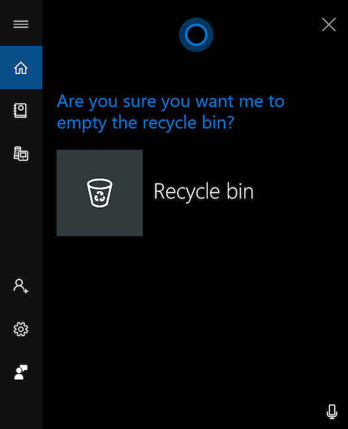The image size is (348, 429).
Task: Open the Cortana Notebook
Action: click(x=21, y=111)
